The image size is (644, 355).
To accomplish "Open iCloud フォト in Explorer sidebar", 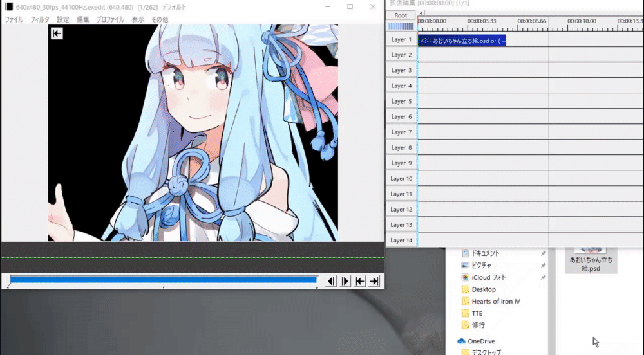I will [489, 277].
